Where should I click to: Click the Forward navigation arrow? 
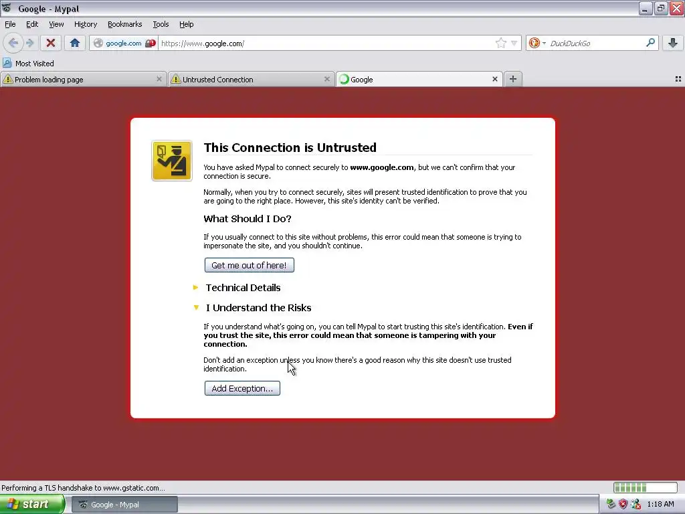(x=29, y=43)
